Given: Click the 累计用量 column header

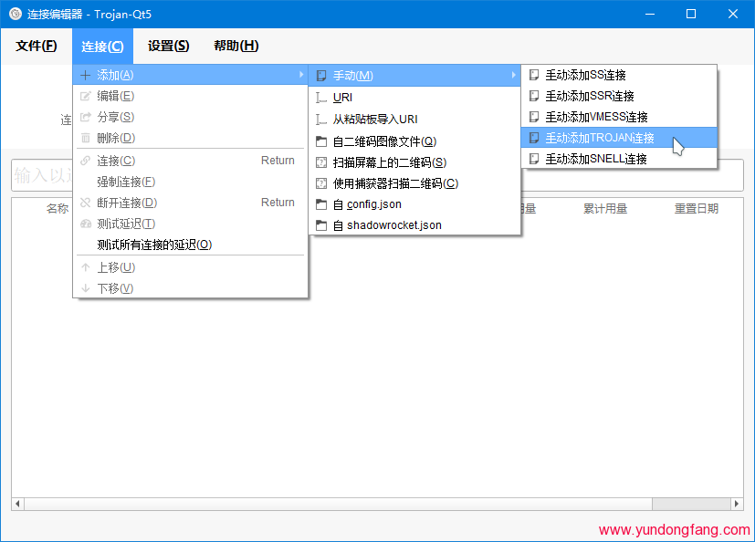Looking at the screenshot, I should click(605, 209).
